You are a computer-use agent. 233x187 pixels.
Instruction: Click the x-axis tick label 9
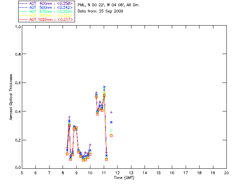pyautogui.click(x=76, y=173)
